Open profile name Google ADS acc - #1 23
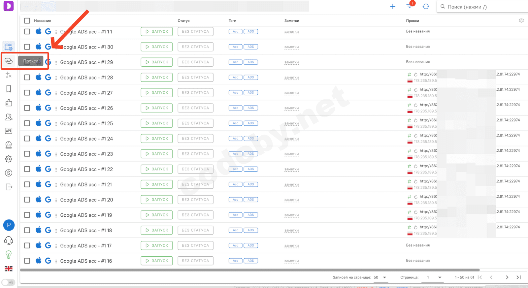This screenshot has width=528, height=288. pyautogui.click(x=86, y=154)
